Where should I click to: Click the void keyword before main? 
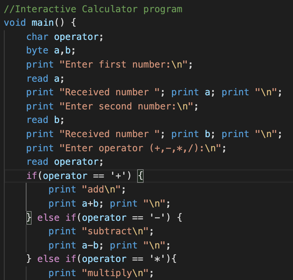(x=15, y=23)
